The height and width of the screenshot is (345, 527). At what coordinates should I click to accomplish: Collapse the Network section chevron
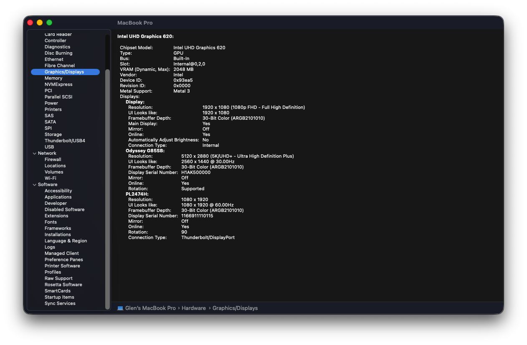[x=35, y=154]
